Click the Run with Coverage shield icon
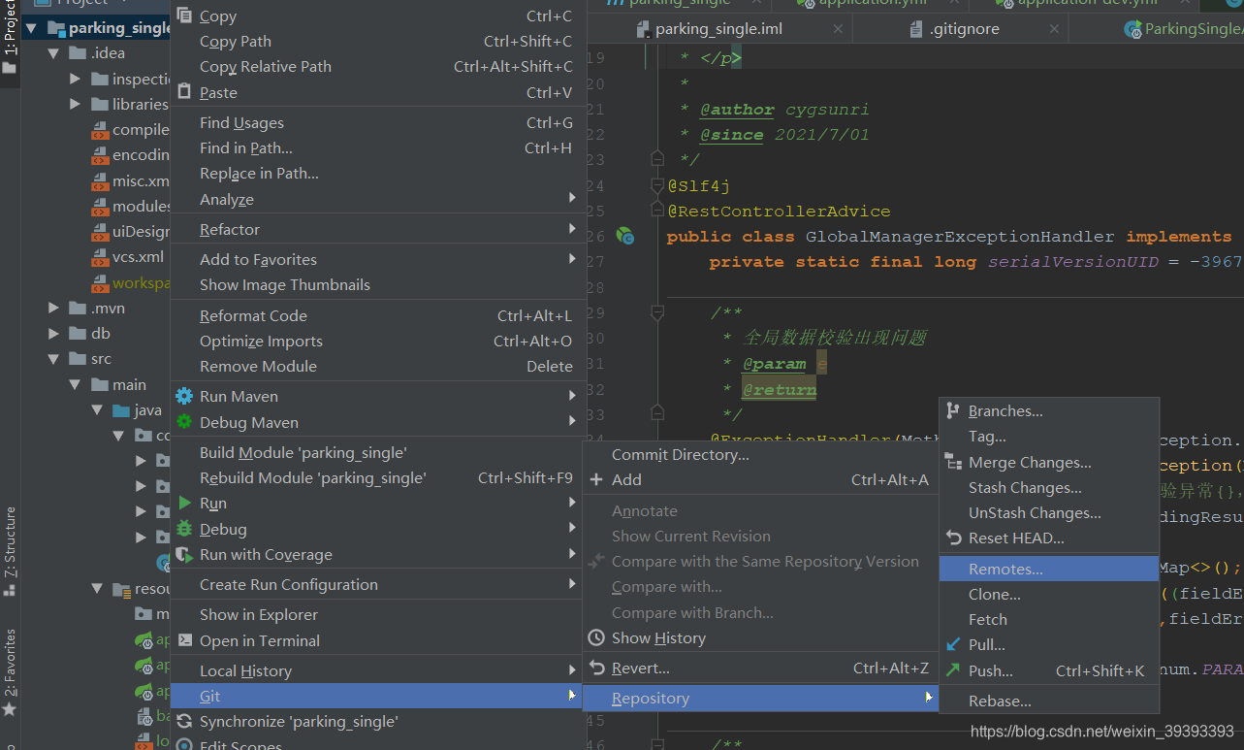This screenshot has width=1244, height=750. (184, 554)
